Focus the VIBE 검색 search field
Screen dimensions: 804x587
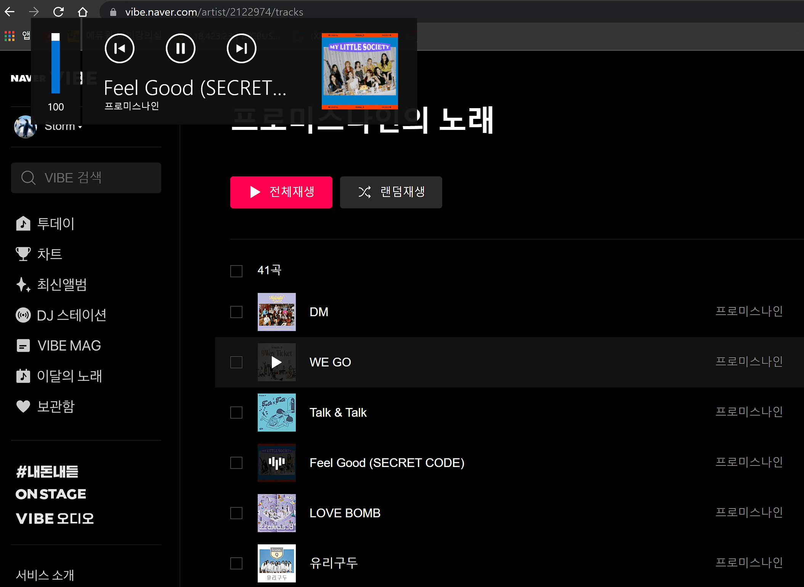click(86, 178)
